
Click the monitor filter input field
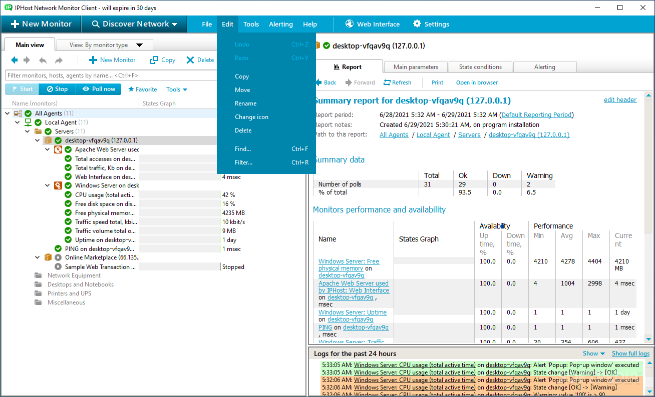[x=111, y=75]
